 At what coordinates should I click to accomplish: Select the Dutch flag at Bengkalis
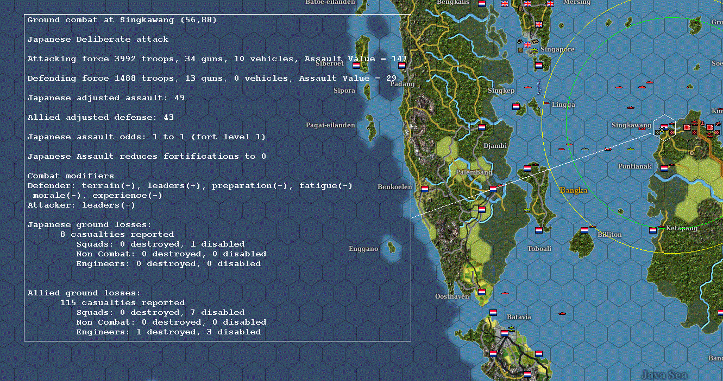(481, 4)
